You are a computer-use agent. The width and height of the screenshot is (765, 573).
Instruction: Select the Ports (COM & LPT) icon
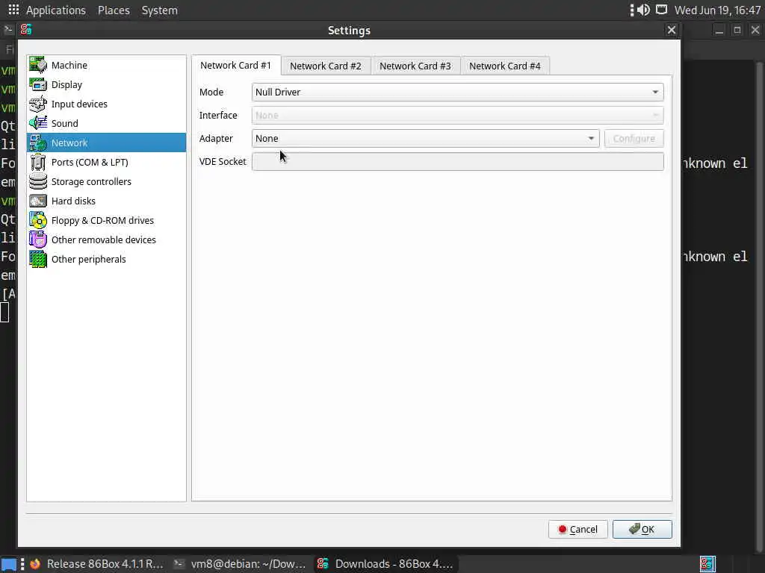(x=38, y=162)
